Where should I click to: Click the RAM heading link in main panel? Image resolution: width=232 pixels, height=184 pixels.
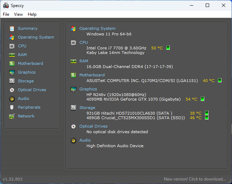tap(84, 61)
